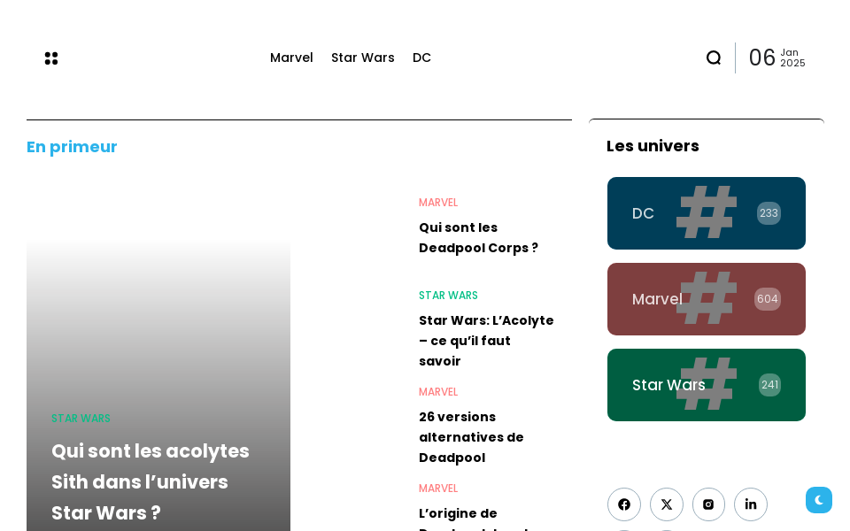
Task: Open the Instagram social icon
Action: [x=708, y=504]
